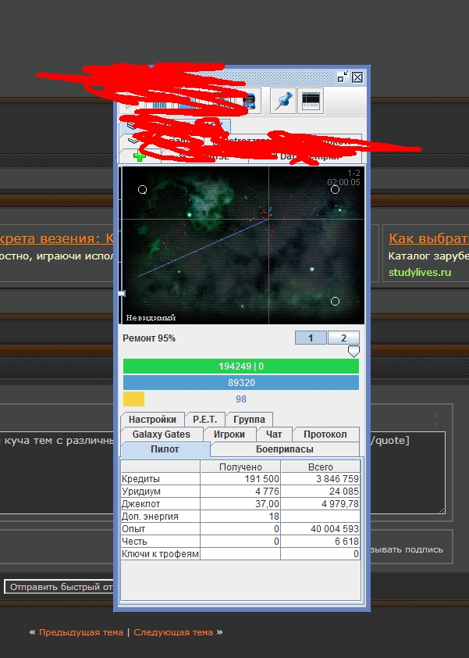Open the Боеприпасы tab

(x=285, y=449)
